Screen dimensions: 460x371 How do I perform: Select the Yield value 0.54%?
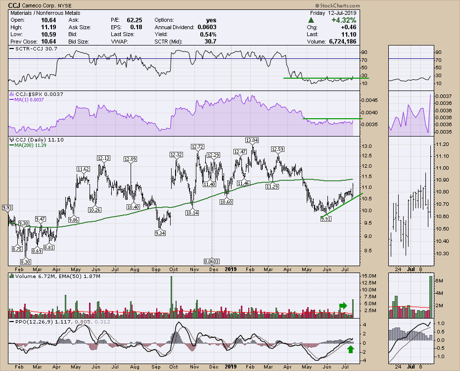pos(208,34)
